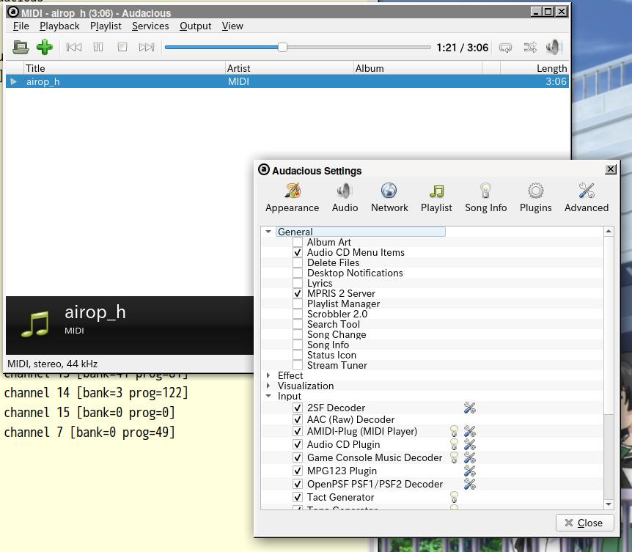Show AMIDI-Plug about info bulb icon
Image resolution: width=632 pixels, height=552 pixels.
(x=455, y=431)
